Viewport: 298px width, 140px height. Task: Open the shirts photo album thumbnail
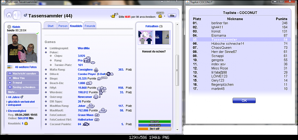click(146, 37)
